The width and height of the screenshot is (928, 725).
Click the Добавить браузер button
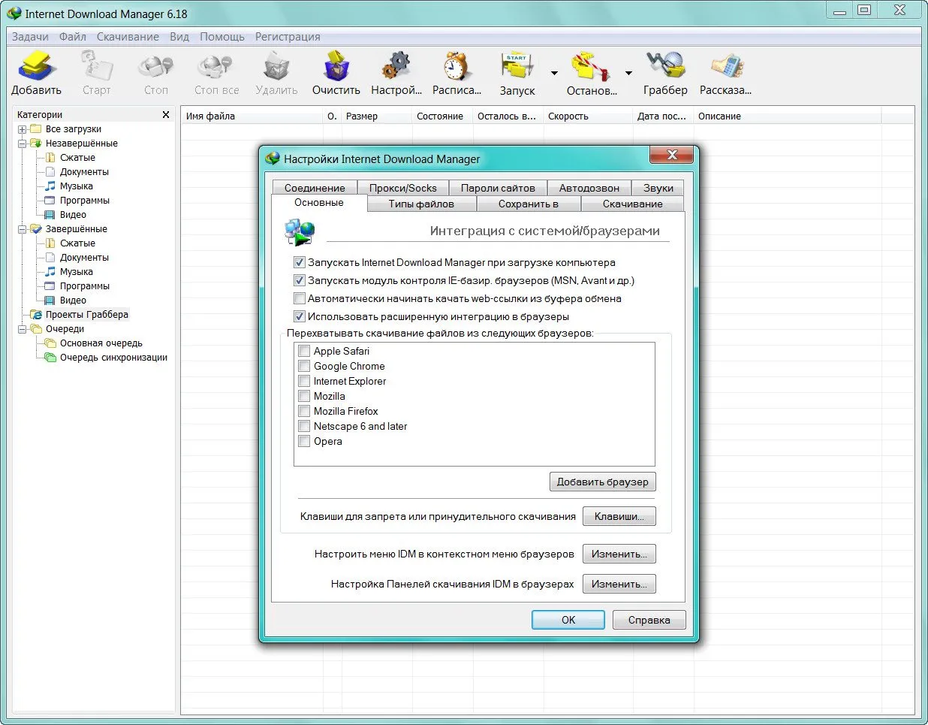pyautogui.click(x=603, y=482)
